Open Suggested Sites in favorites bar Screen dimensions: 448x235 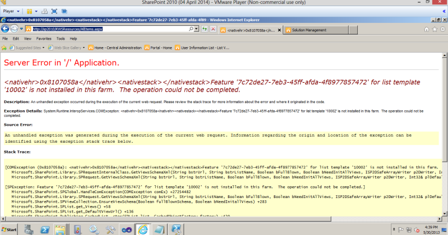click(x=25, y=48)
